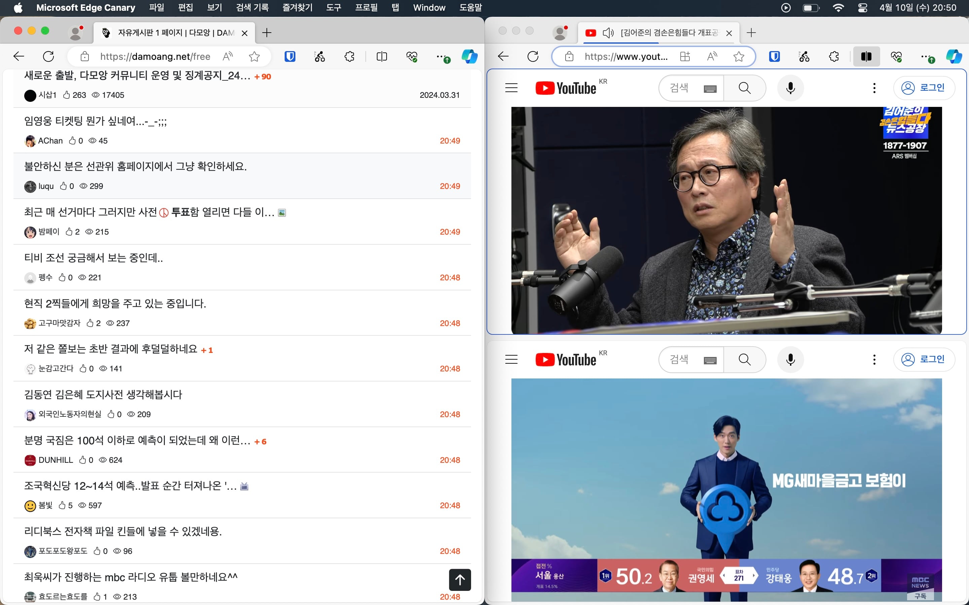Go back in the damoang window
This screenshot has height=605, width=969.
coord(19,56)
